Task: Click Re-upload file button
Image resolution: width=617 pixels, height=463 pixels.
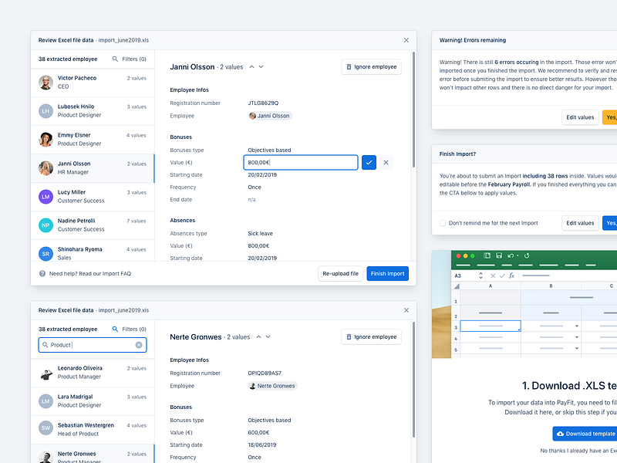Action: (340, 274)
